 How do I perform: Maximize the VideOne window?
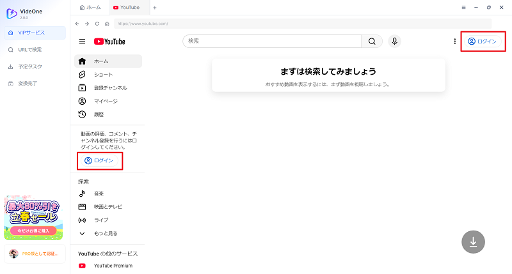[x=489, y=8]
